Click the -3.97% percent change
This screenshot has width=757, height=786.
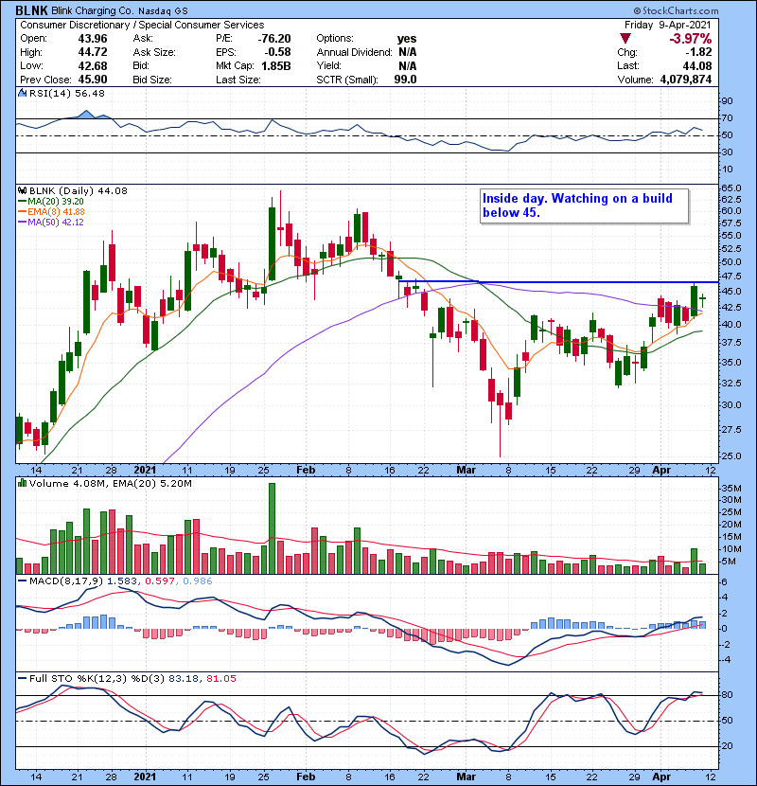[691, 39]
